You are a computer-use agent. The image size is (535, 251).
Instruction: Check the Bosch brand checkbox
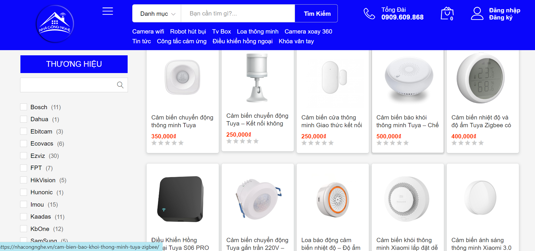pos(24,107)
